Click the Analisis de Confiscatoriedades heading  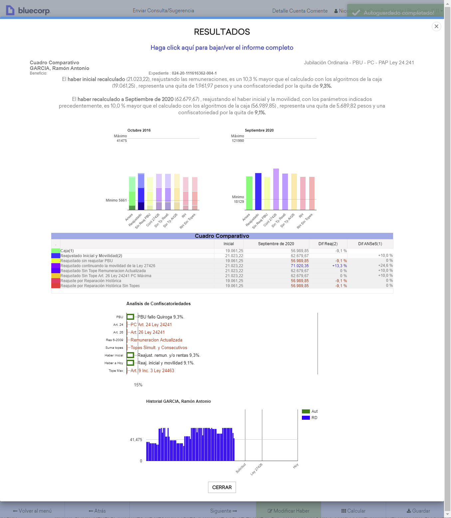coord(158,304)
